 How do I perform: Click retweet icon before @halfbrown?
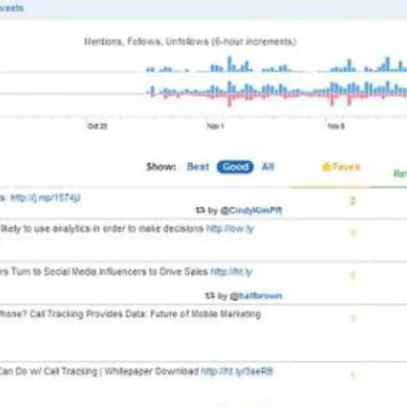[209, 296]
